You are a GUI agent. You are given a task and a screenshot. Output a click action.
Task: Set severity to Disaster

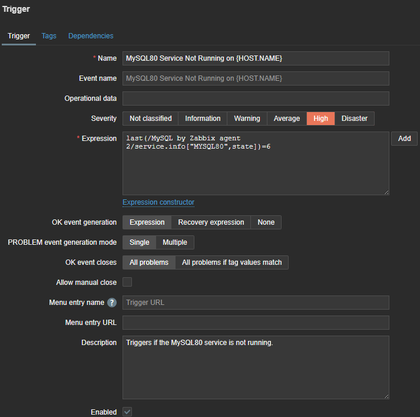click(x=355, y=119)
